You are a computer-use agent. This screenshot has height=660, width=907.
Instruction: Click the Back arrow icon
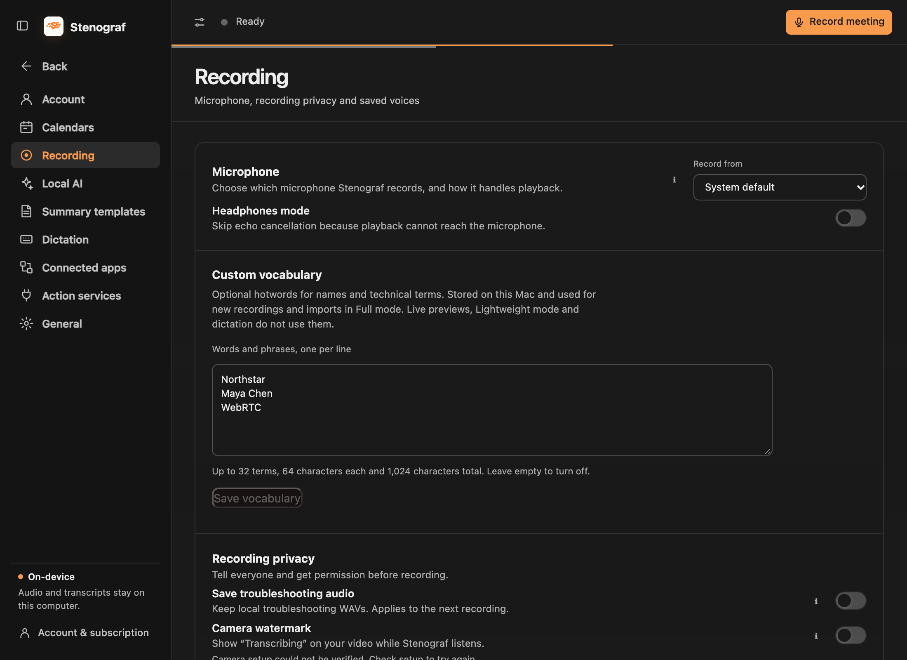(x=26, y=66)
